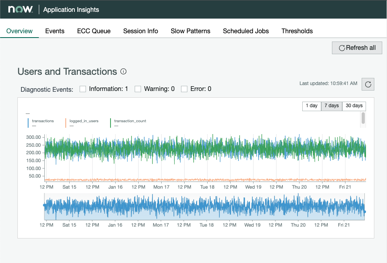This screenshot has width=387, height=263.
Task: Click the chart refresh icon button
Action: pyautogui.click(x=368, y=84)
